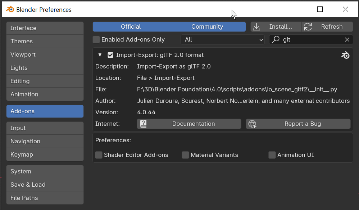This screenshot has width=359, height=210.
Task: Open the Keymap preferences section
Action: pos(45,154)
